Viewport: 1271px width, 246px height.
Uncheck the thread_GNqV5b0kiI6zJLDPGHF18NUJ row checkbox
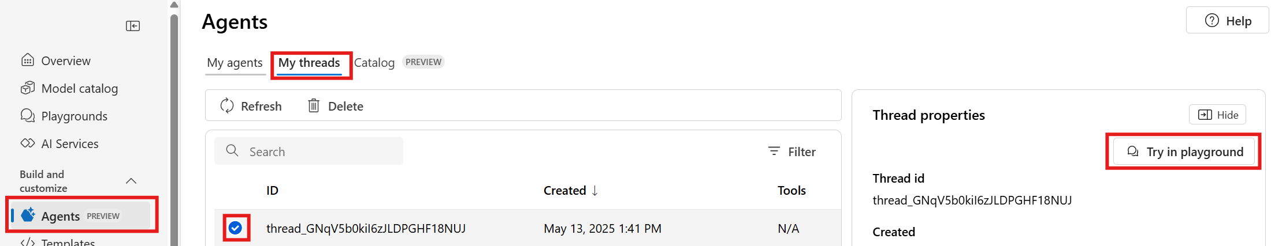(x=235, y=228)
